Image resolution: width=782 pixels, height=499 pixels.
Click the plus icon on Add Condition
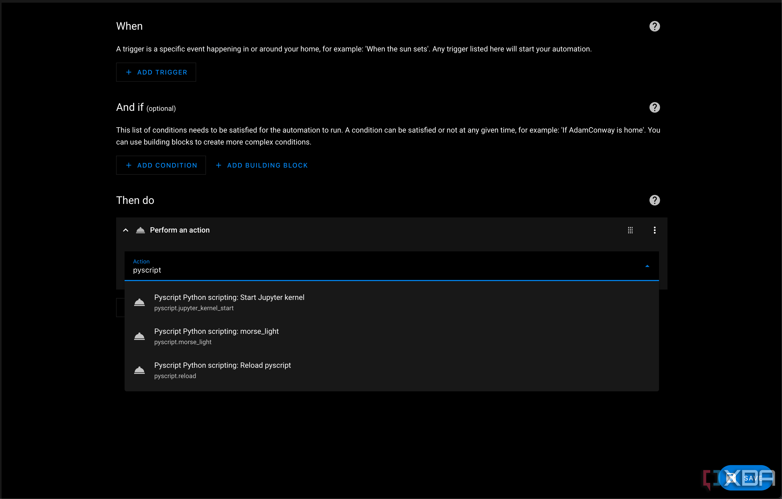tap(129, 165)
